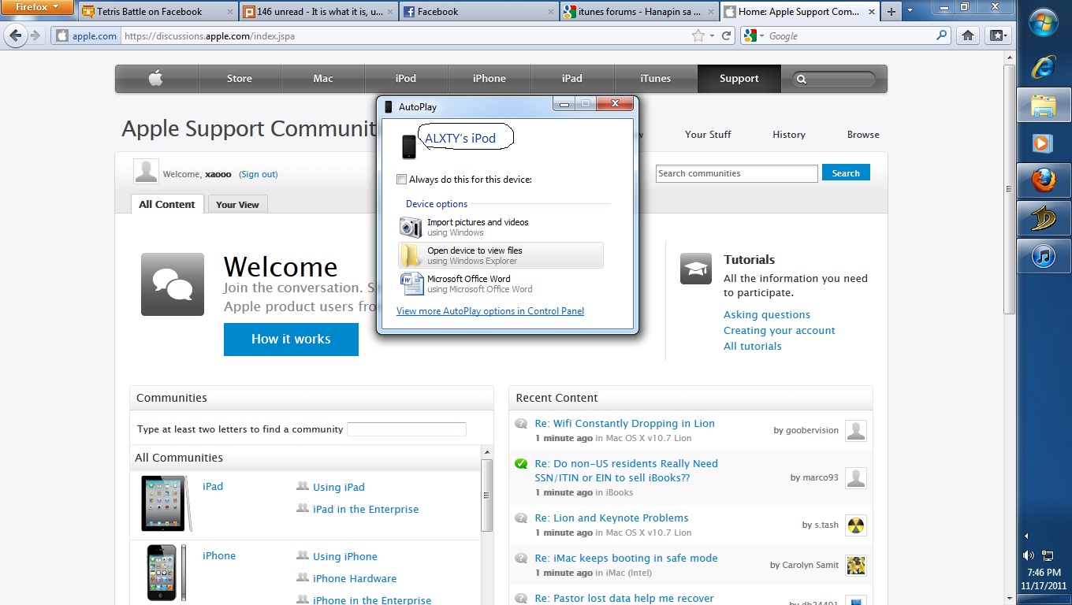The height and width of the screenshot is (605, 1072).
Task: Show hidden tray icons arrow
Action: click(x=1025, y=536)
